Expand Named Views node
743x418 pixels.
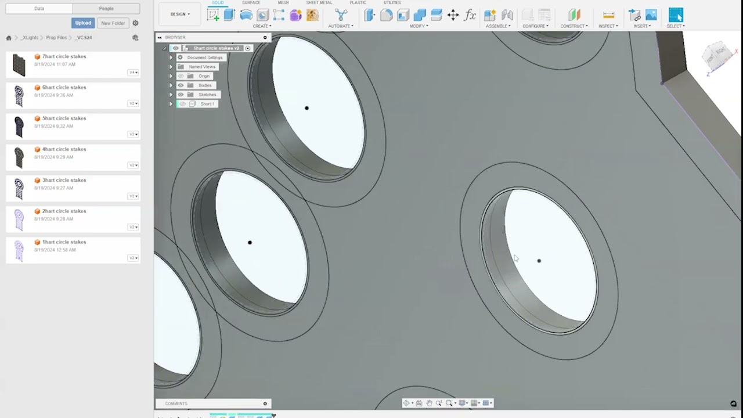point(171,67)
